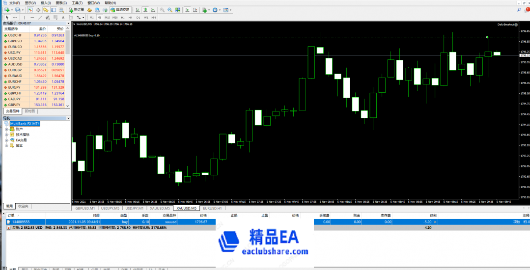Screen dimensions: 530x270
Task: Select the horizontal line tool
Action: coord(32,17)
